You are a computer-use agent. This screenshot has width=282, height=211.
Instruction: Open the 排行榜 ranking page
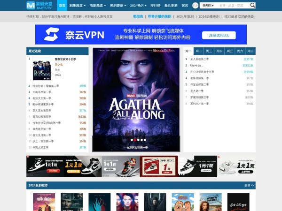coord(156,6)
